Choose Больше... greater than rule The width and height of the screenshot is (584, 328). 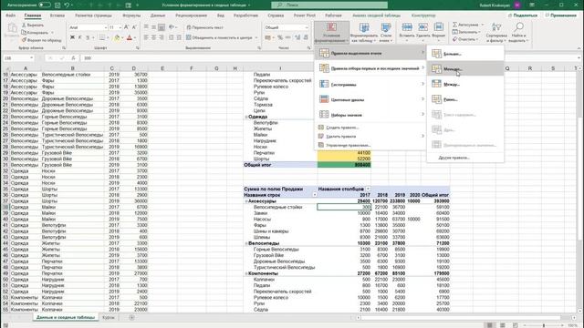(x=465, y=54)
